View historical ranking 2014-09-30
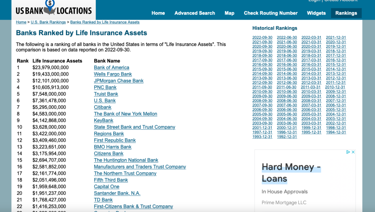The width and height of the screenshot is (375, 212). [262, 73]
